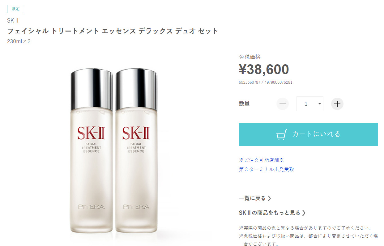Select 第3ターミナル出発受取 link
This screenshot has width=384, height=246.
coord(267,169)
